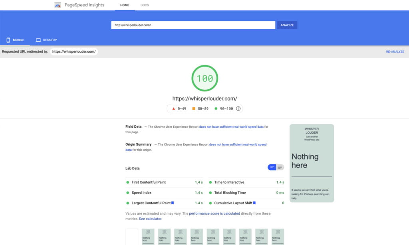Click the Cumulative Layout Shift metric label
Viewport: 409px width, 245px height.
point(233,203)
